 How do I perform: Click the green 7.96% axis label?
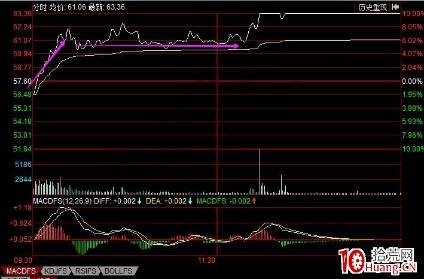point(413,135)
